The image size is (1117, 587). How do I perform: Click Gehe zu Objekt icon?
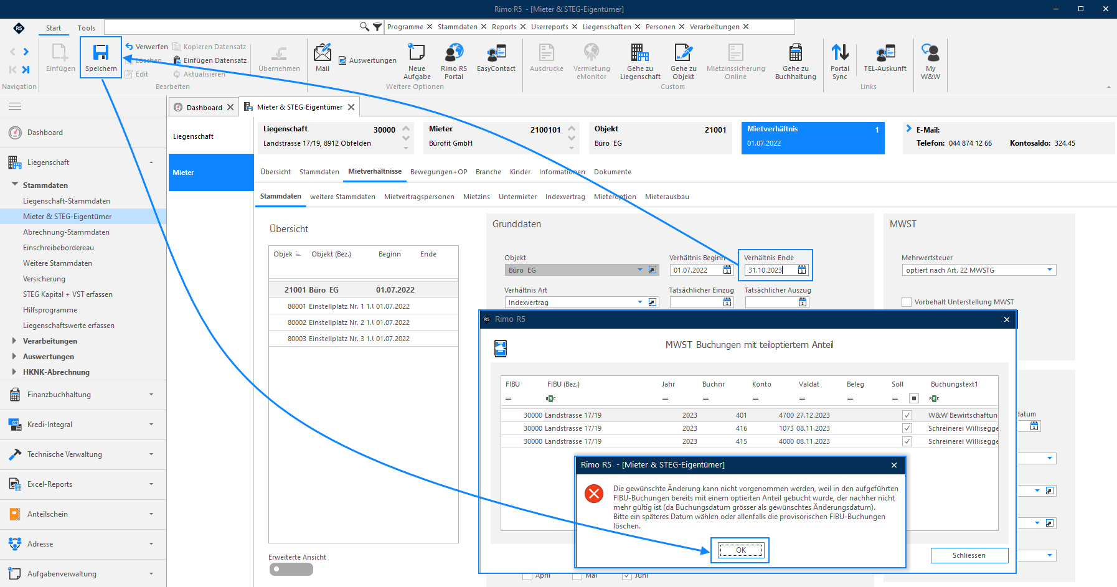click(x=683, y=52)
